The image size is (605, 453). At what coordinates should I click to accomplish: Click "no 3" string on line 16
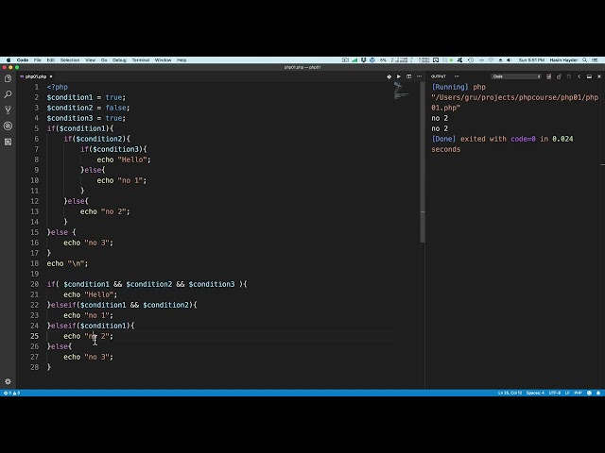[96, 243]
